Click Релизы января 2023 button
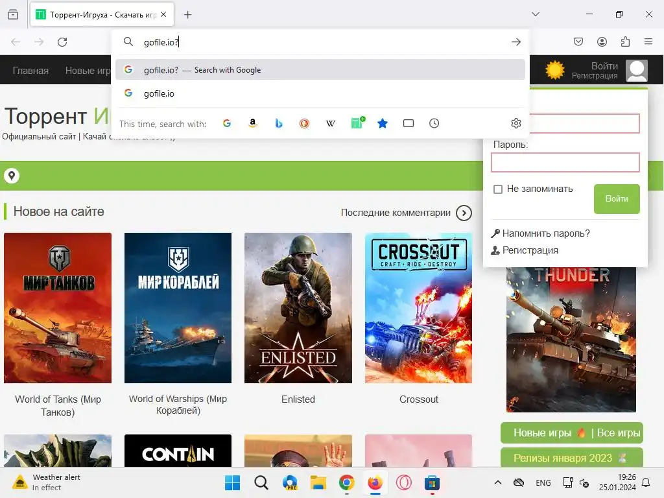Viewport: 664px width, 498px height. pyautogui.click(x=572, y=458)
